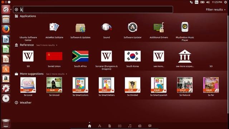Open the So Local product suggestion
This screenshot has height=129, width=229.
(28, 87)
